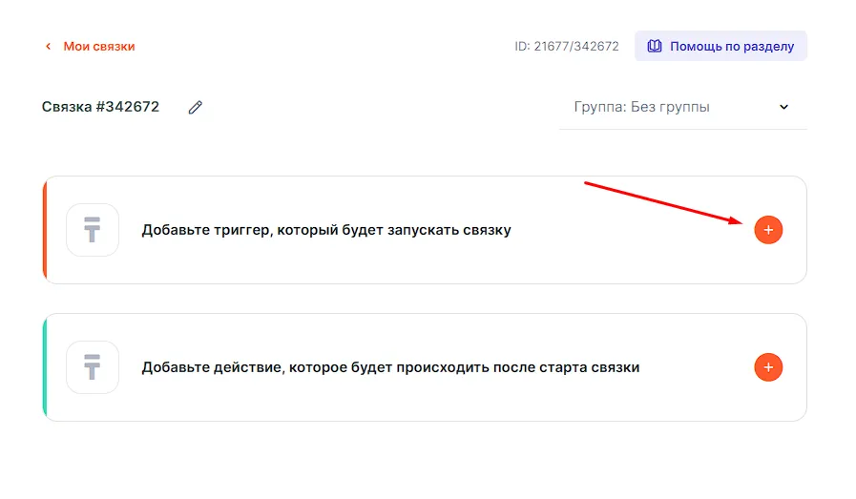Click the Связка #342672 title
Screen dimensions: 856x499
(x=100, y=107)
